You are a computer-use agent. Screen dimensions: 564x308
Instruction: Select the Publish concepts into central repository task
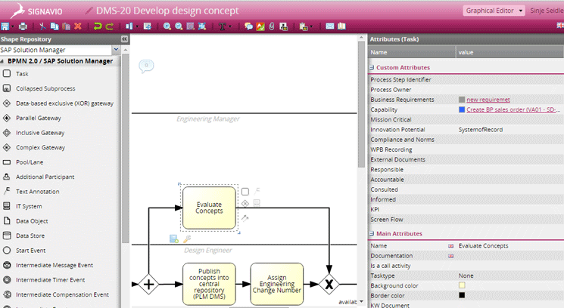click(209, 284)
